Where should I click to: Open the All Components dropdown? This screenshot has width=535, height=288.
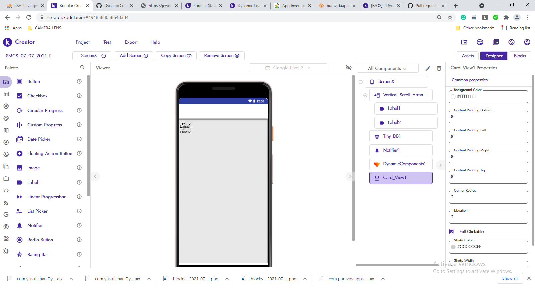[387, 68]
